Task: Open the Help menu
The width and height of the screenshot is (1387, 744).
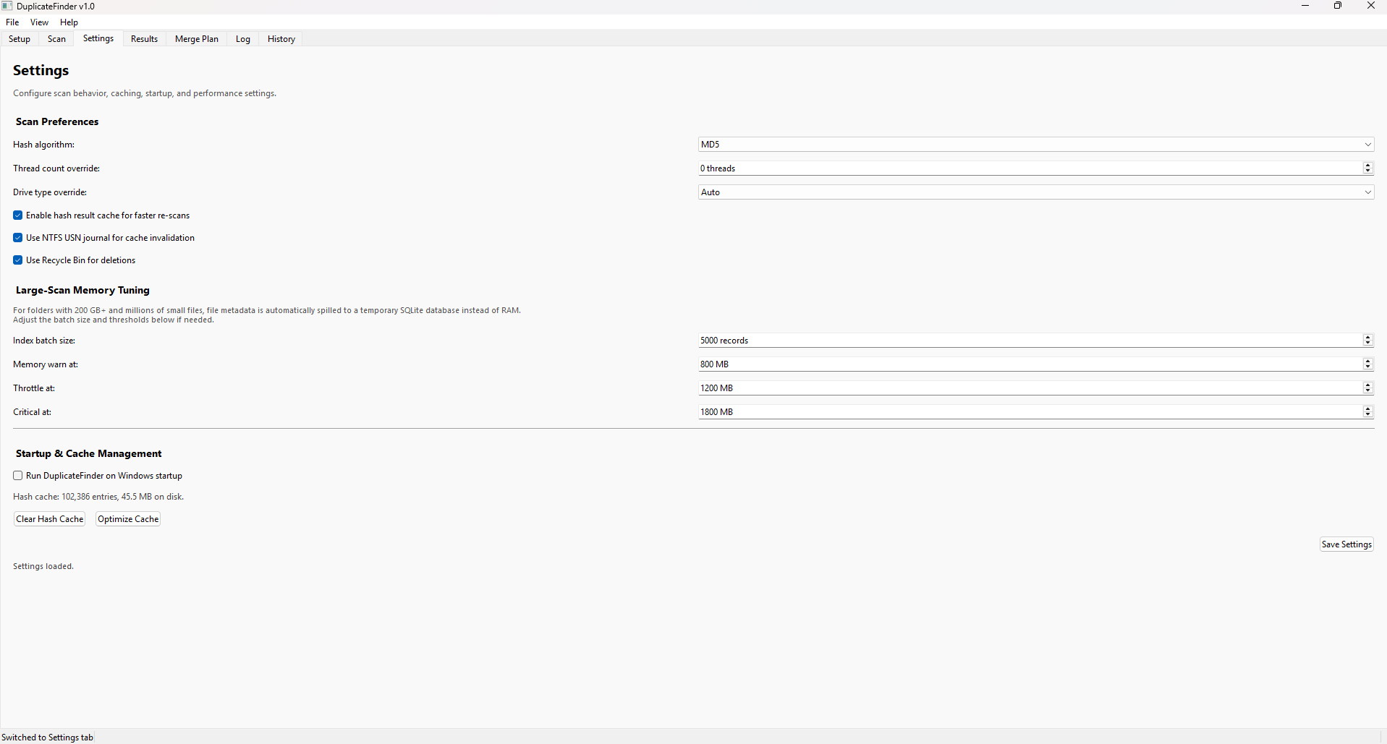Action: pos(69,22)
